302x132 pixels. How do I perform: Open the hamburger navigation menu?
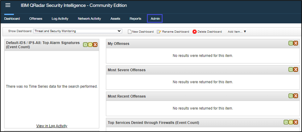(8, 6)
